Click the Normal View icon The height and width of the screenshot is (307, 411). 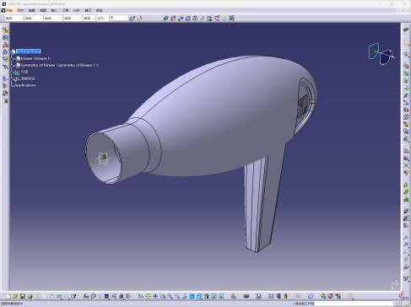click(x=185, y=296)
